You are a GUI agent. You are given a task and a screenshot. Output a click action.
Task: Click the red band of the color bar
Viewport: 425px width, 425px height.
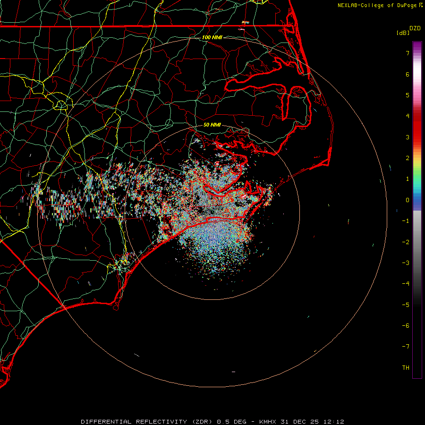coord(417,127)
